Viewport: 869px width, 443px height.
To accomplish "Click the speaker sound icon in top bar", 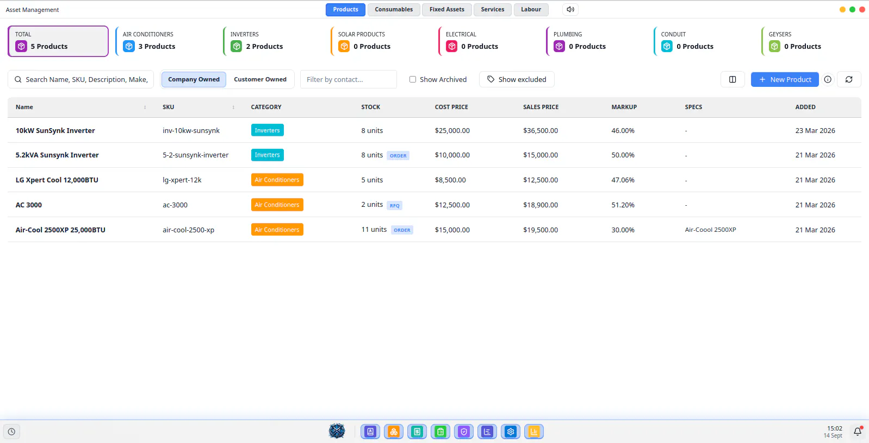I will click(x=570, y=9).
